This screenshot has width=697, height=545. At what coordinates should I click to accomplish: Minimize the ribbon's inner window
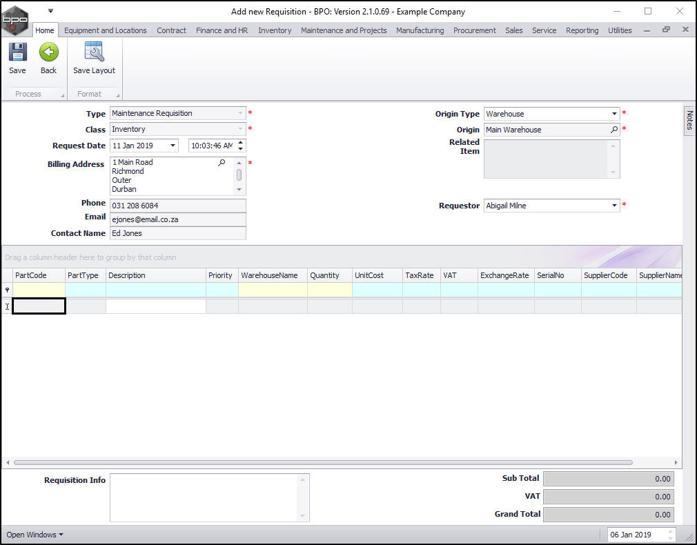pos(647,30)
